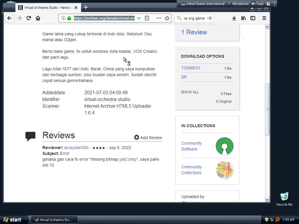
Task: Click the forward navigation arrow
Action: point(19,18)
